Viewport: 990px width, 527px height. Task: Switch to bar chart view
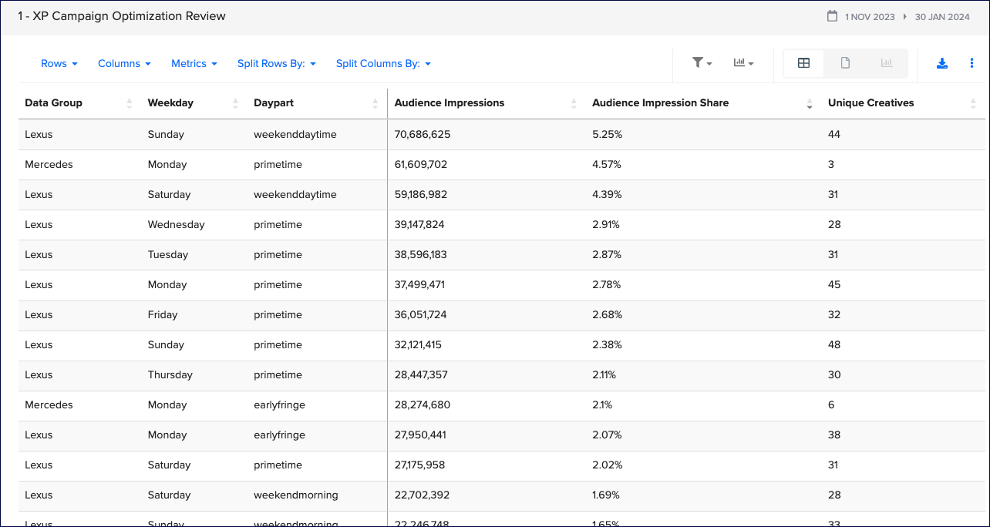click(887, 63)
